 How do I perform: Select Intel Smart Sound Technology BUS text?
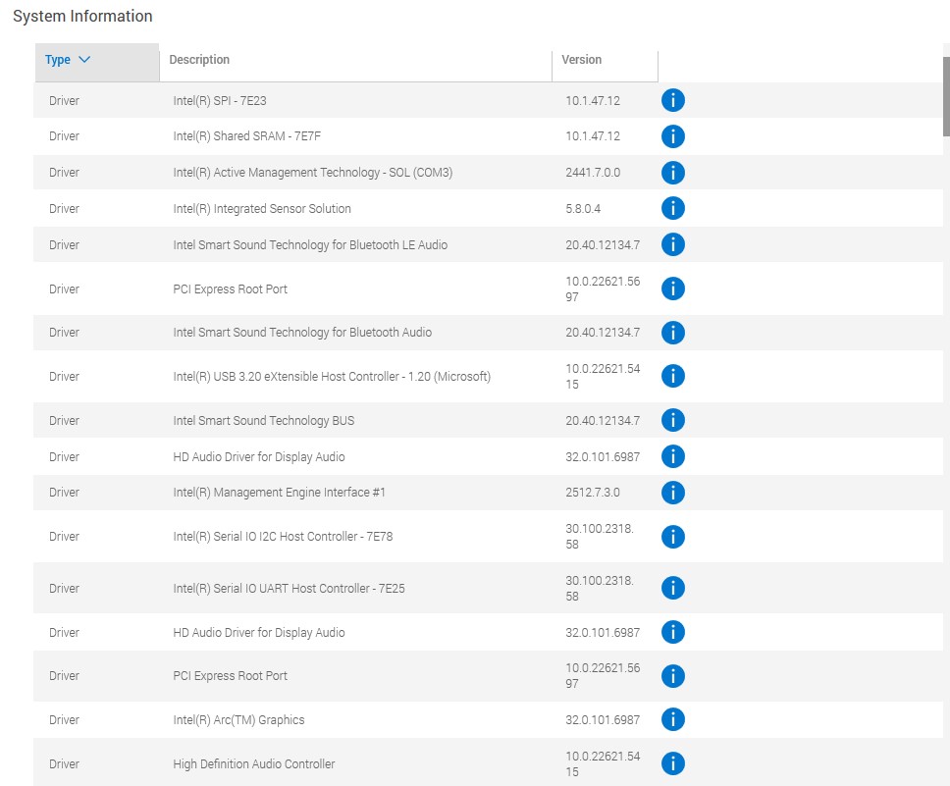click(x=264, y=421)
